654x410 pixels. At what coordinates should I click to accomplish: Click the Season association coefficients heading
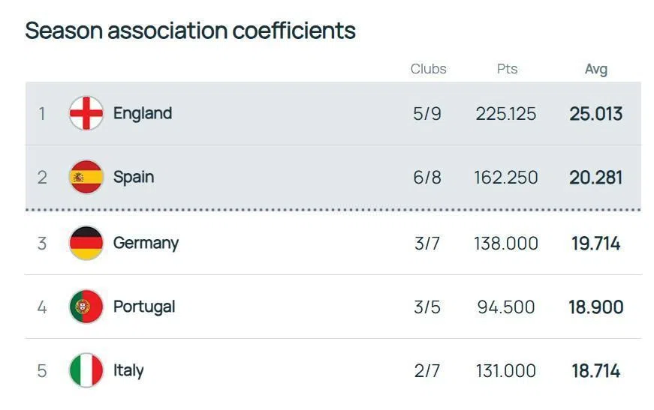(x=190, y=31)
